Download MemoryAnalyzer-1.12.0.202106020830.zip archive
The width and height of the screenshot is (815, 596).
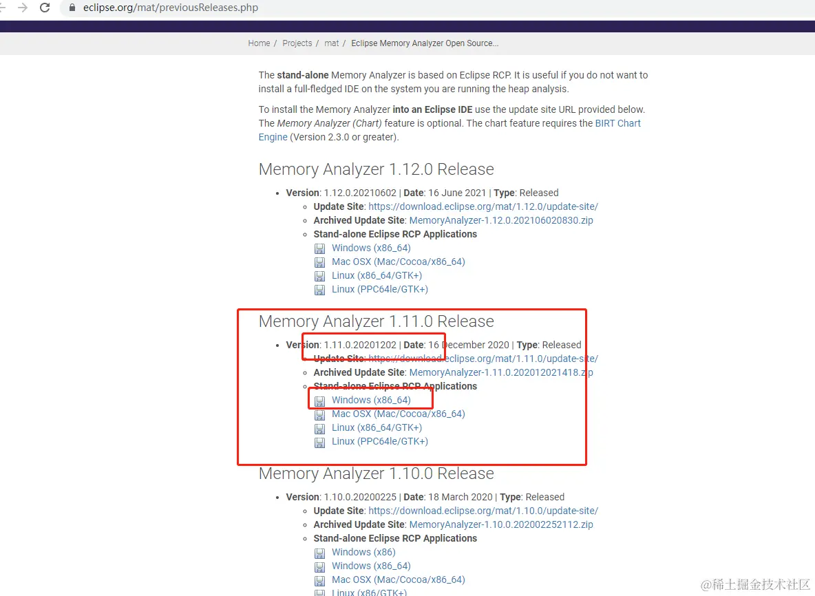[x=501, y=220]
